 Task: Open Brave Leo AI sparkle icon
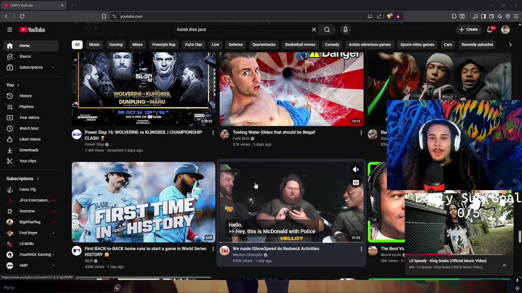[500, 16]
